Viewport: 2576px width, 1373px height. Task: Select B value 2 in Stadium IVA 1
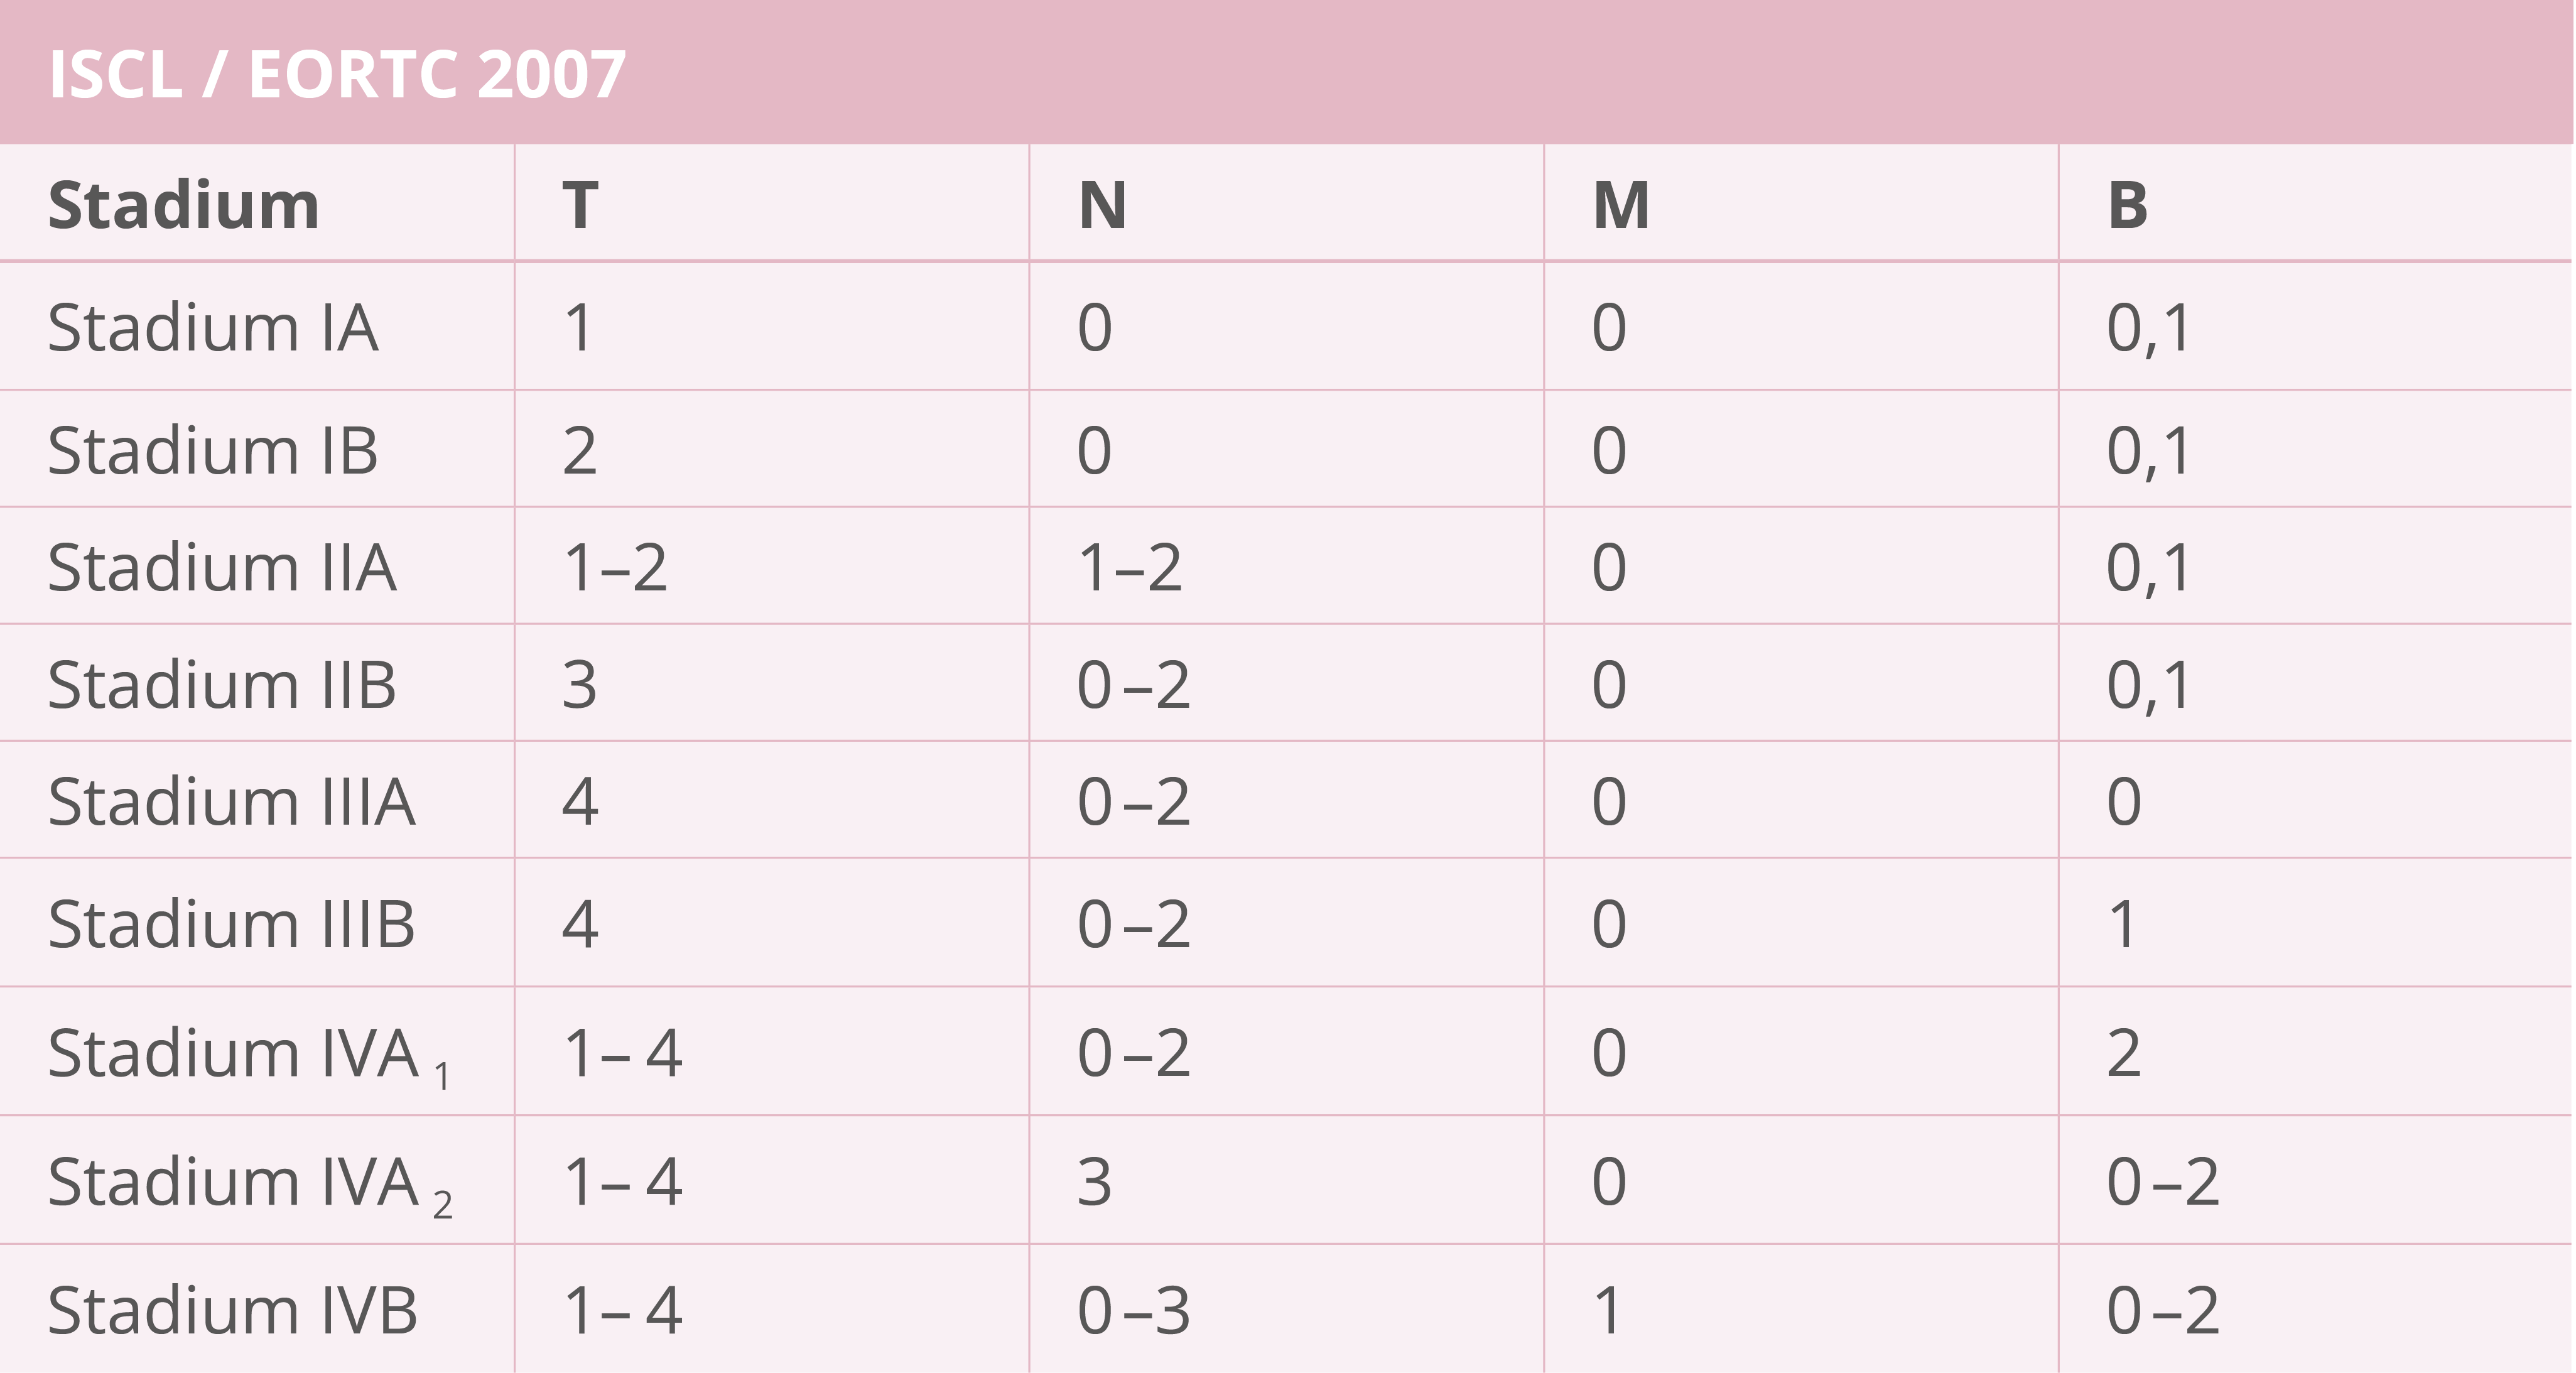(2123, 1054)
